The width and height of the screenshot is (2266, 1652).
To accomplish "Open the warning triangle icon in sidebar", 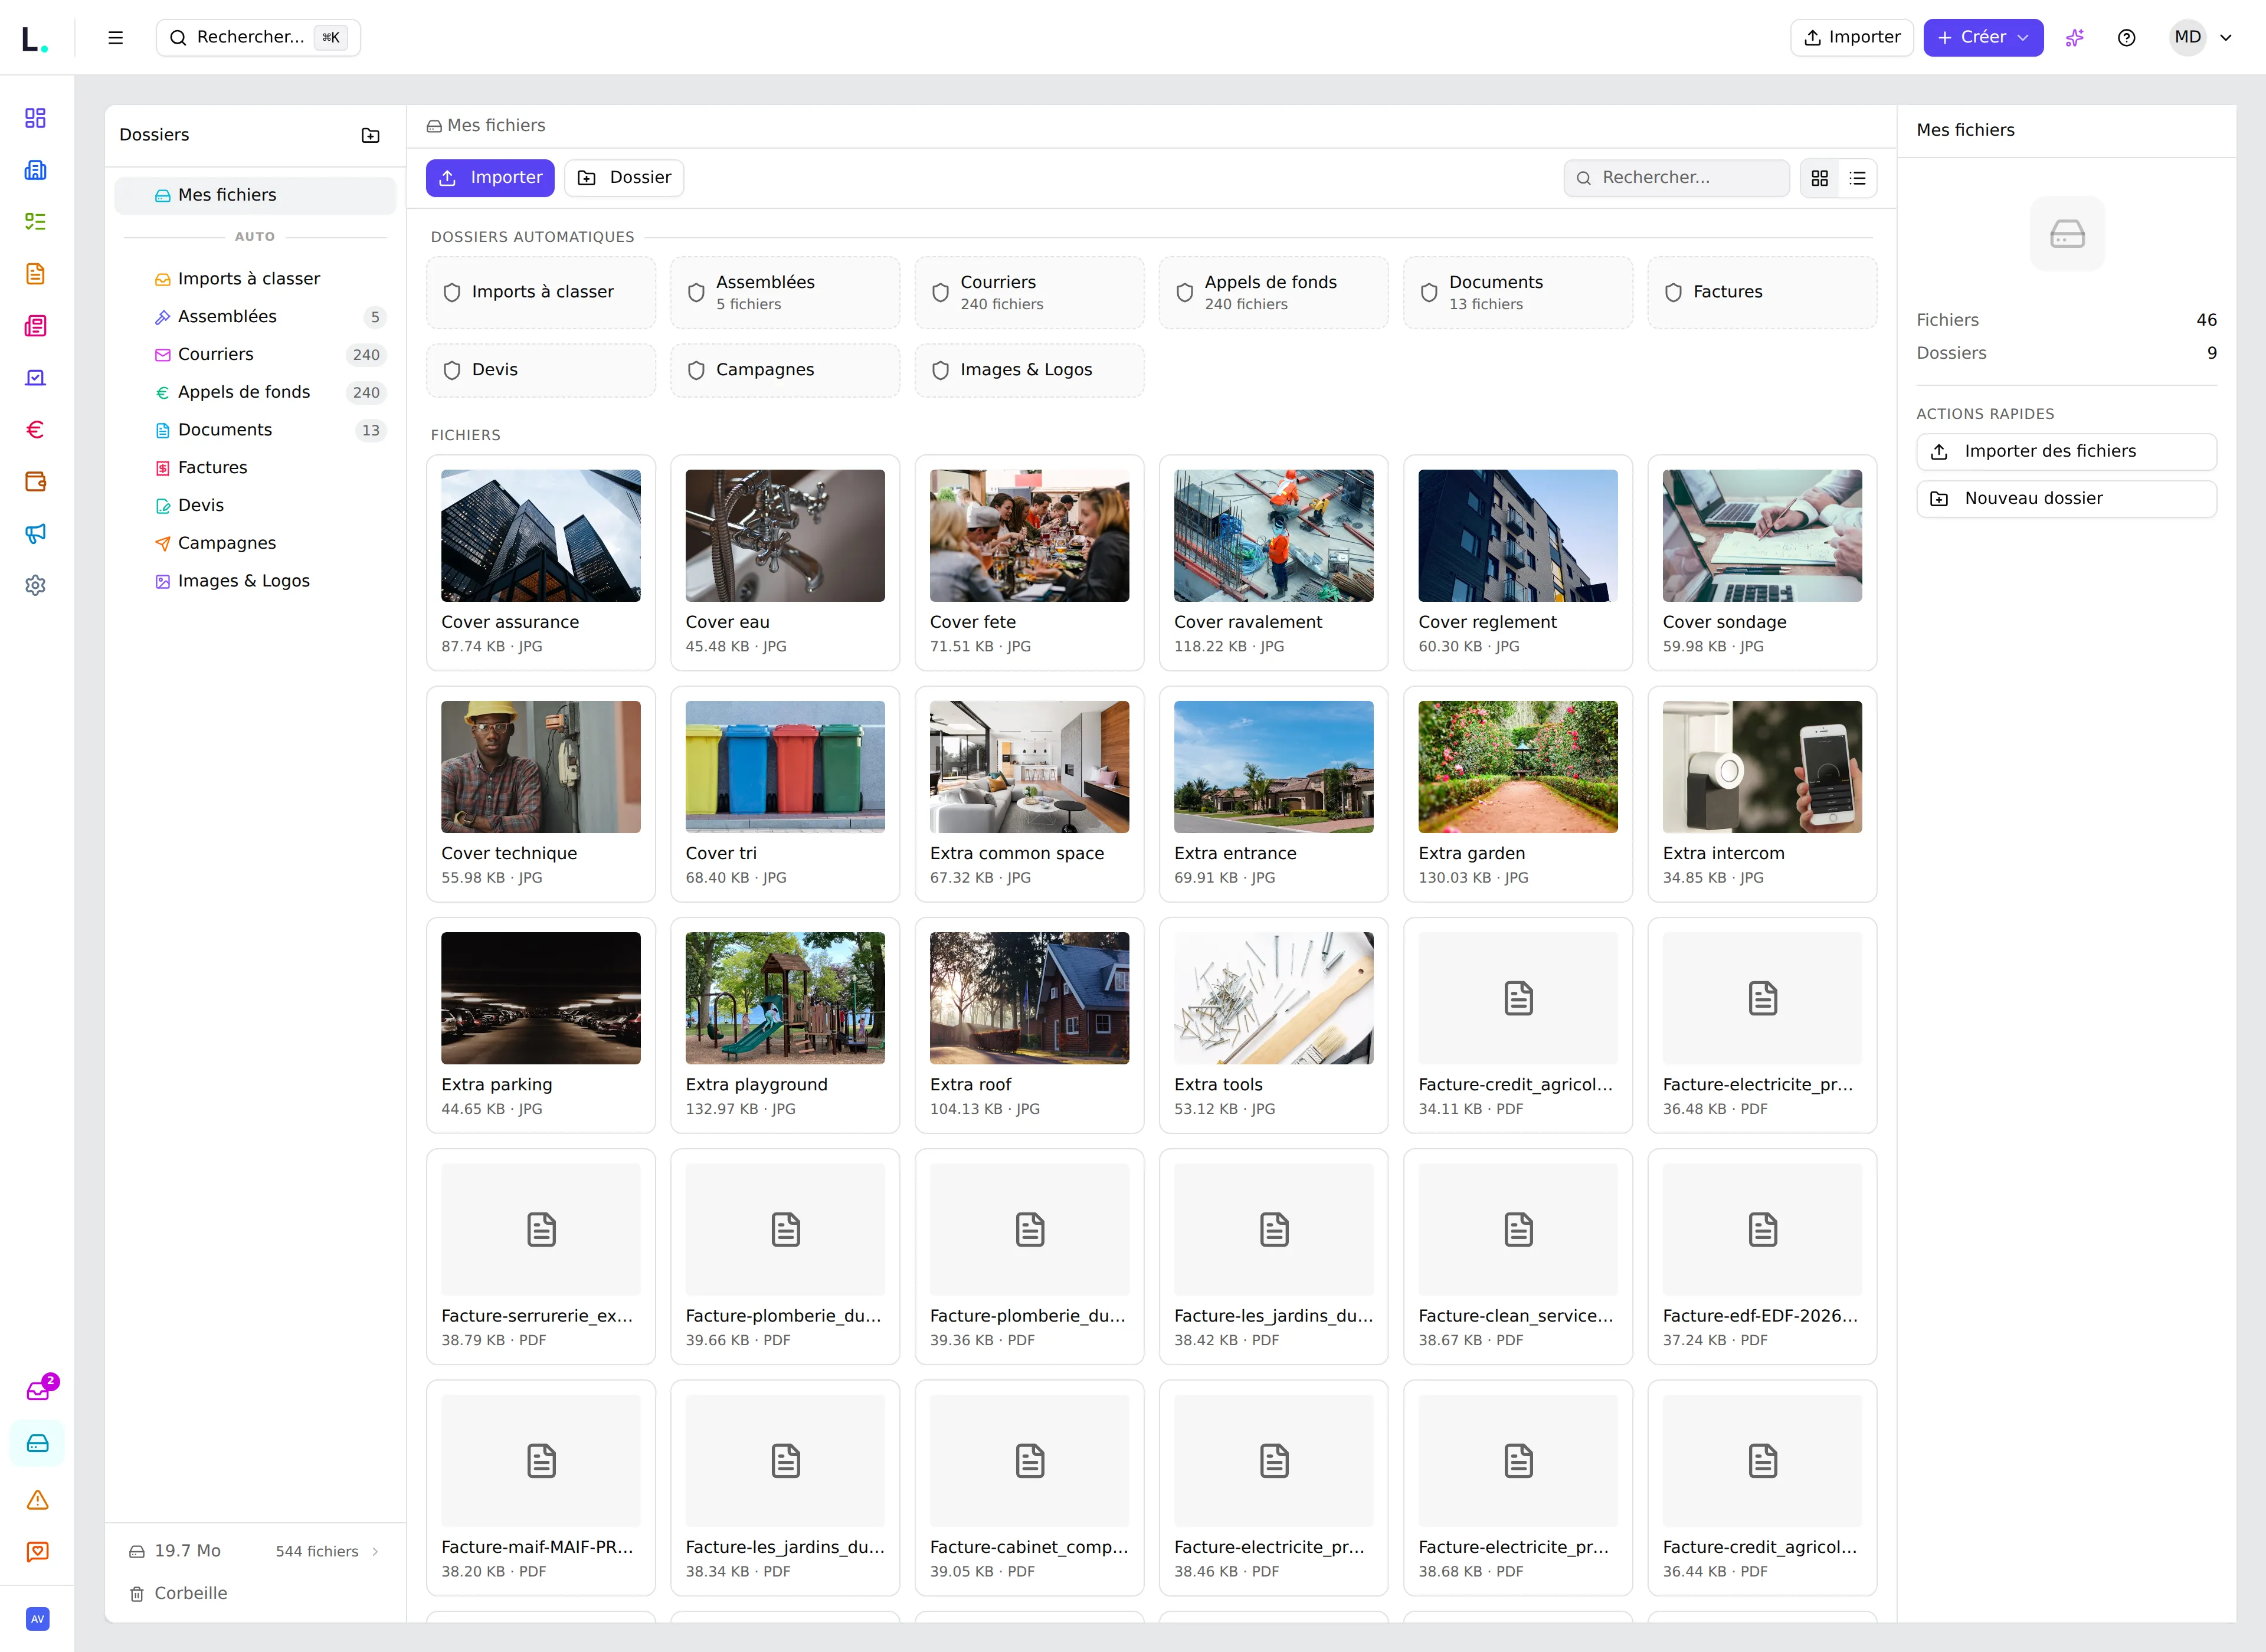I will pyautogui.click(x=38, y=1500).
